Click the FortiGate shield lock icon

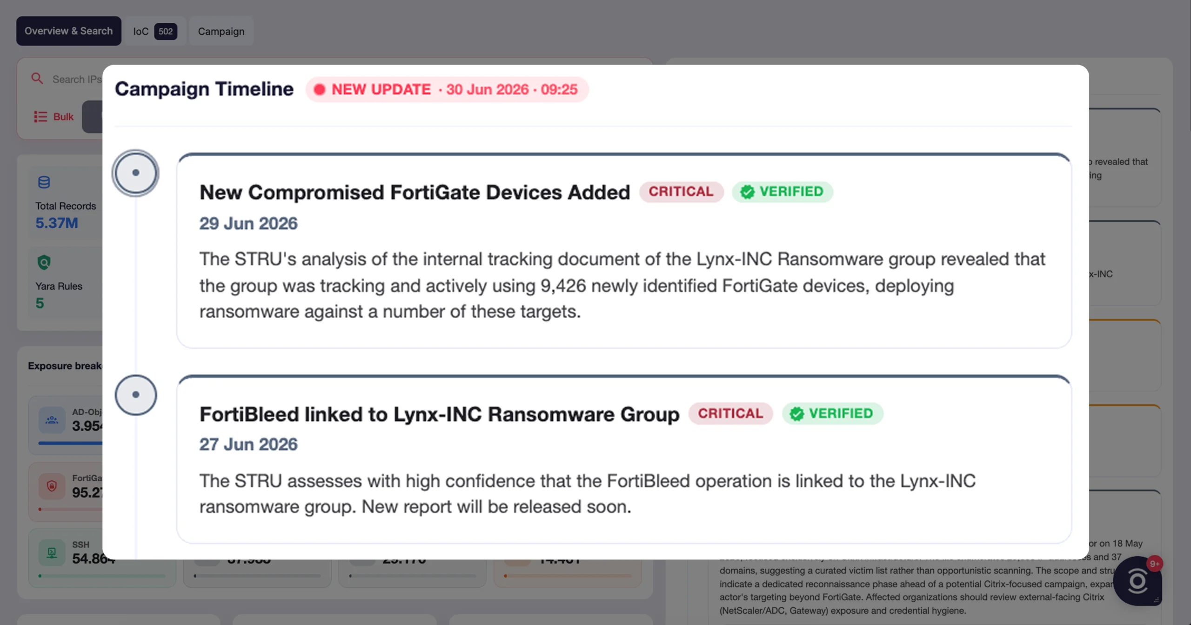[52, 486]
